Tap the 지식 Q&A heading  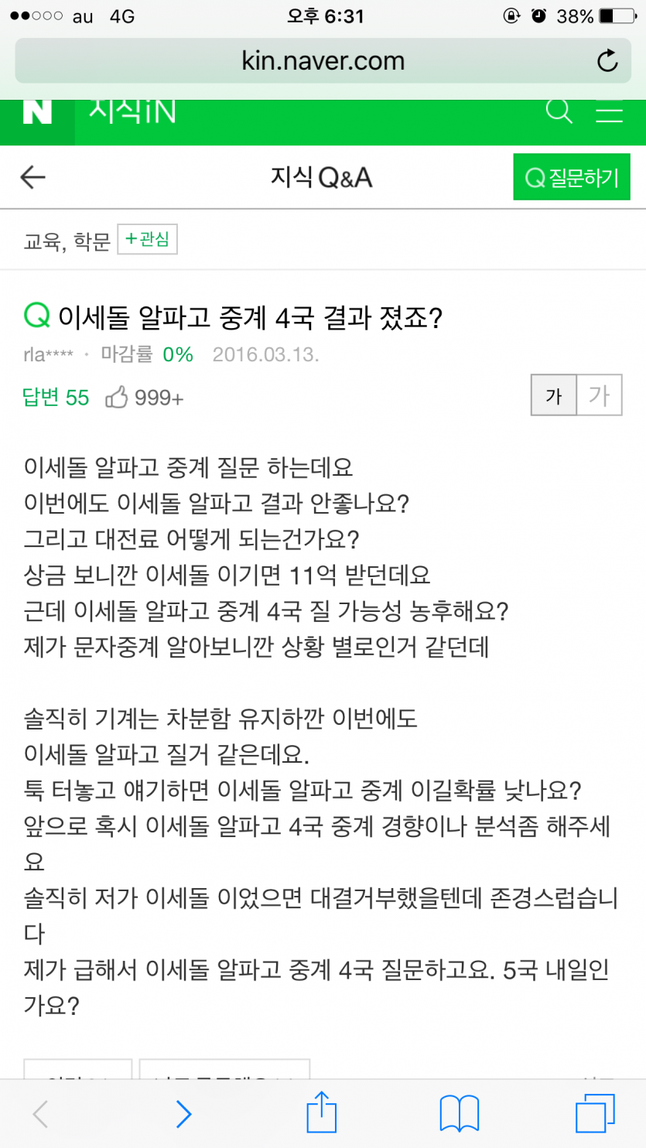[x=321, y=179]
